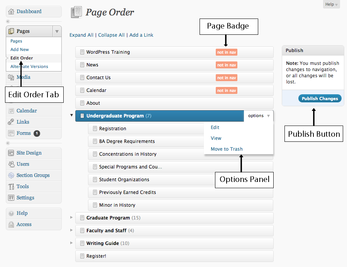This screenshot has height=267, width=347.
Task: Click the Dashboard home icon
Action: pos(11,12)
